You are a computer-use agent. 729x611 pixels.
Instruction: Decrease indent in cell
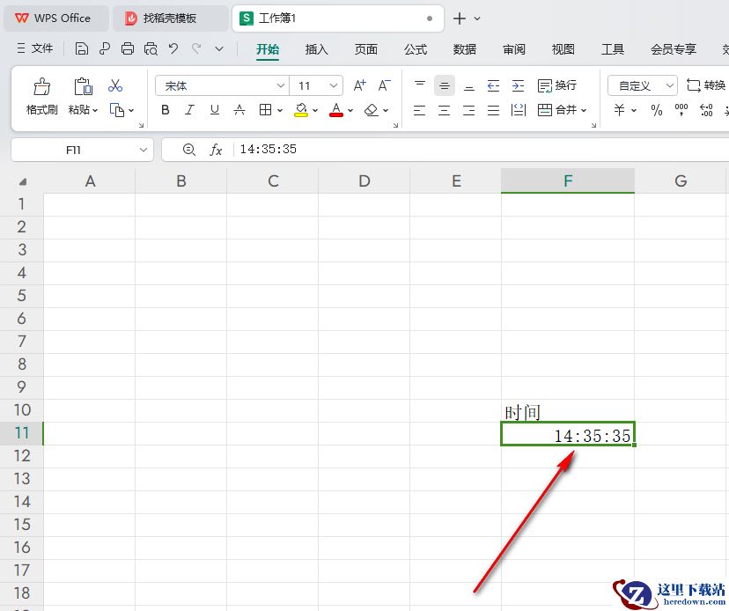click(x=493, y=85)
